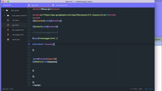Click the json_jquery.html file icon

tap(8, 30)
